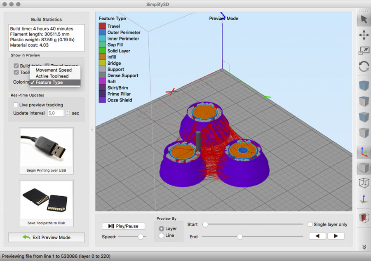The width and height of the screenshot is (371, 261).
Task: Step forward with the right arrow button
Action: (x=336, y=236)
